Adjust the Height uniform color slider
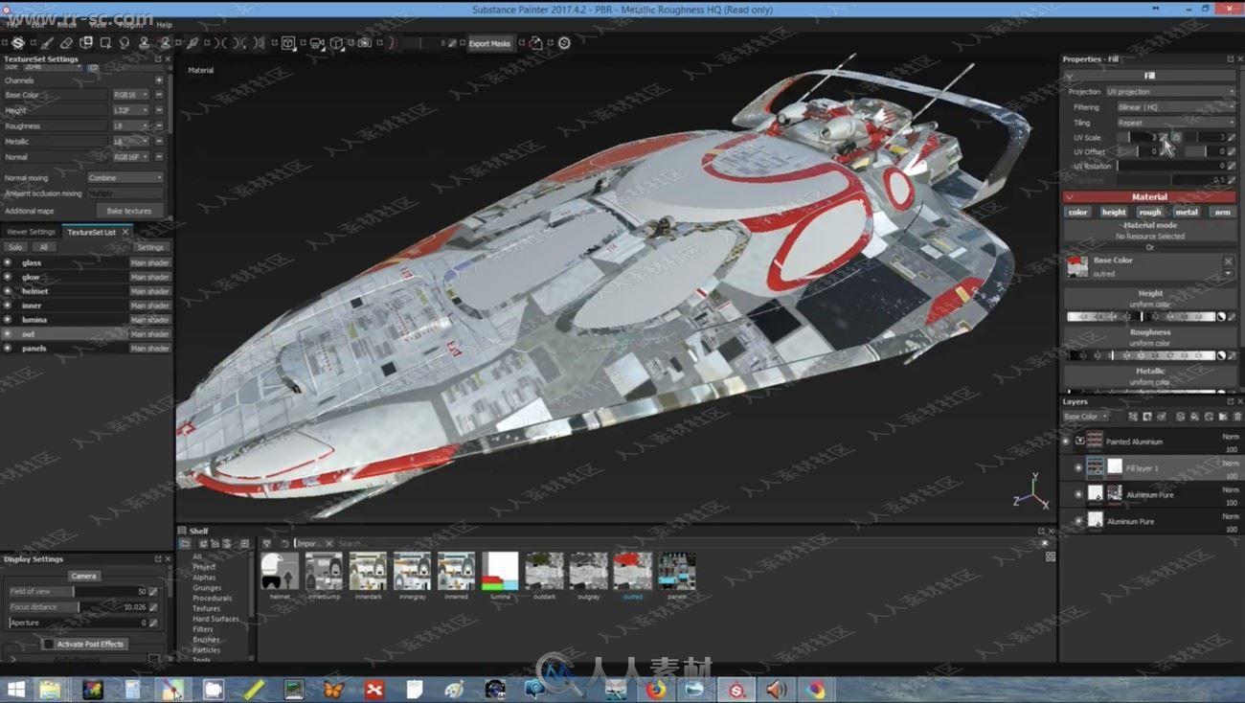This screenshot has width=1245, height=703. 1140,316
